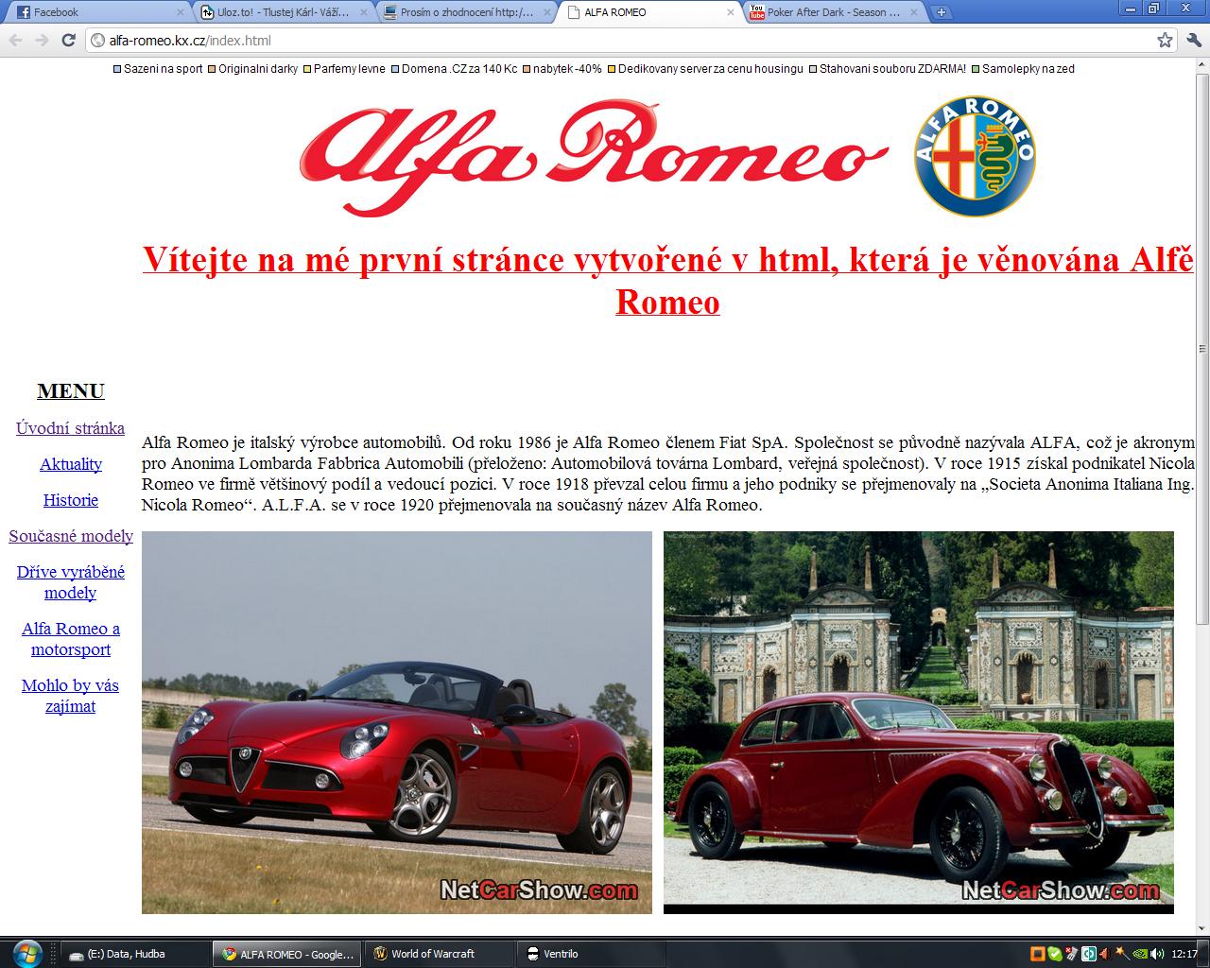The height and width of the screenshot is (968, 1210).
Task: Click the page's vertical scrollbar thumb
Action: (x=1202, y=347)
